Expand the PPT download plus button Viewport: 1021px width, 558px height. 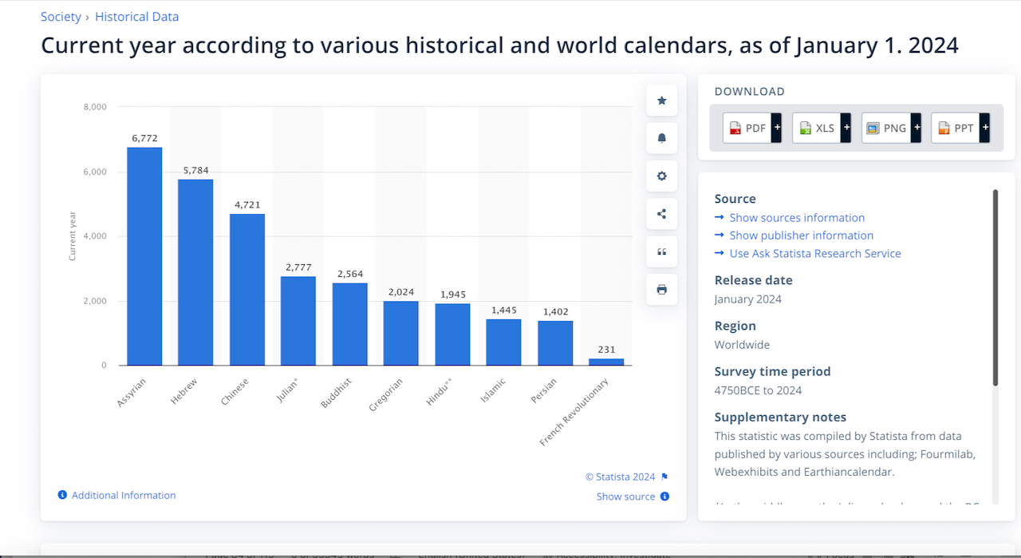(x=984, y=128)
